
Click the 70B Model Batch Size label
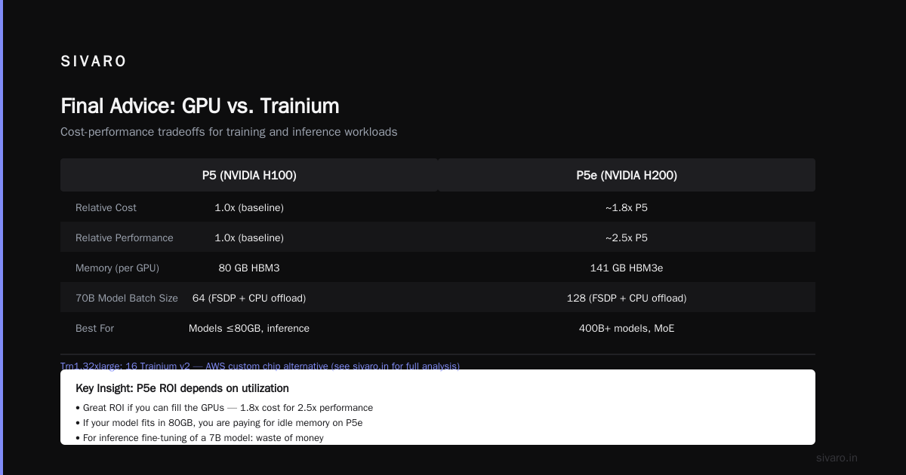[127, 298]
